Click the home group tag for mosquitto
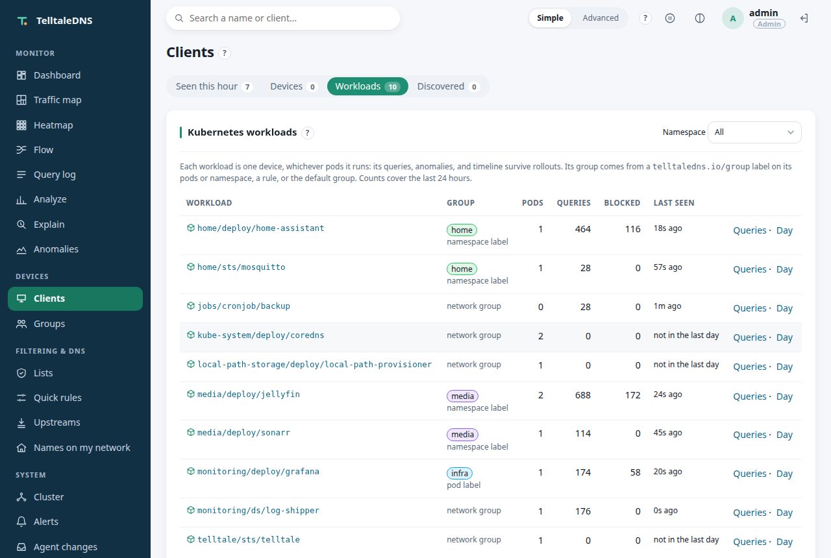Screen dimensions: 831x558 (462, 269)
